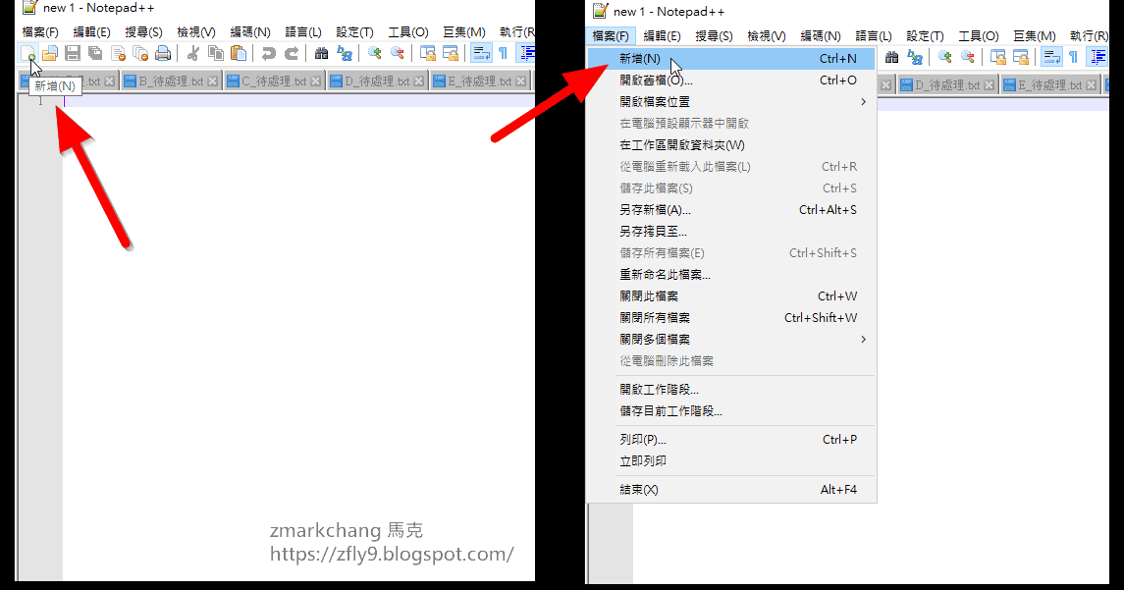This screenshot has height=590, width=1124.
Task: Click the Zoom In magnifier in left window
Action: [374, 53]
